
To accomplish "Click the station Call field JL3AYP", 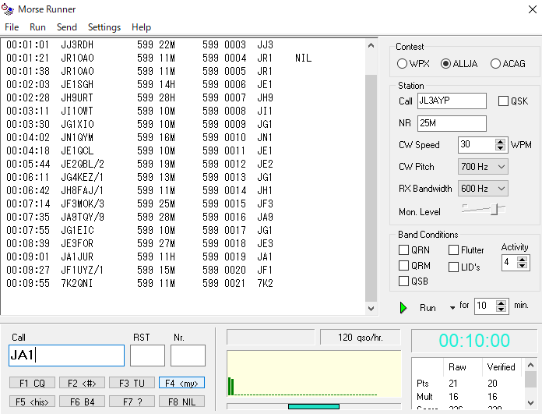I will click(452, 101).
